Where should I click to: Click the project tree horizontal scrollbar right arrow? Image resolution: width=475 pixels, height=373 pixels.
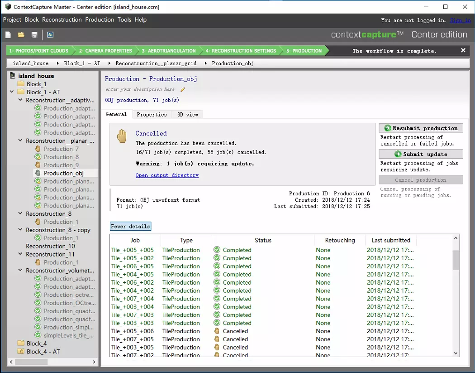point(94,362)
